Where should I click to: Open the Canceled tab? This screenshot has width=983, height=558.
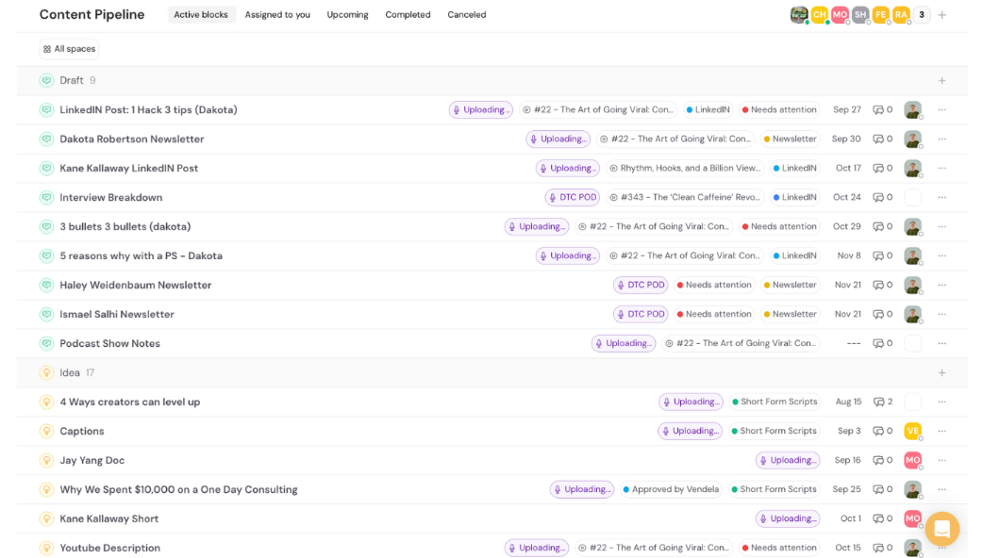point(466,14)
